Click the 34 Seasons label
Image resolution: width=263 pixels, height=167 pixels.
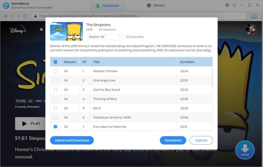[x=107, y=30]
